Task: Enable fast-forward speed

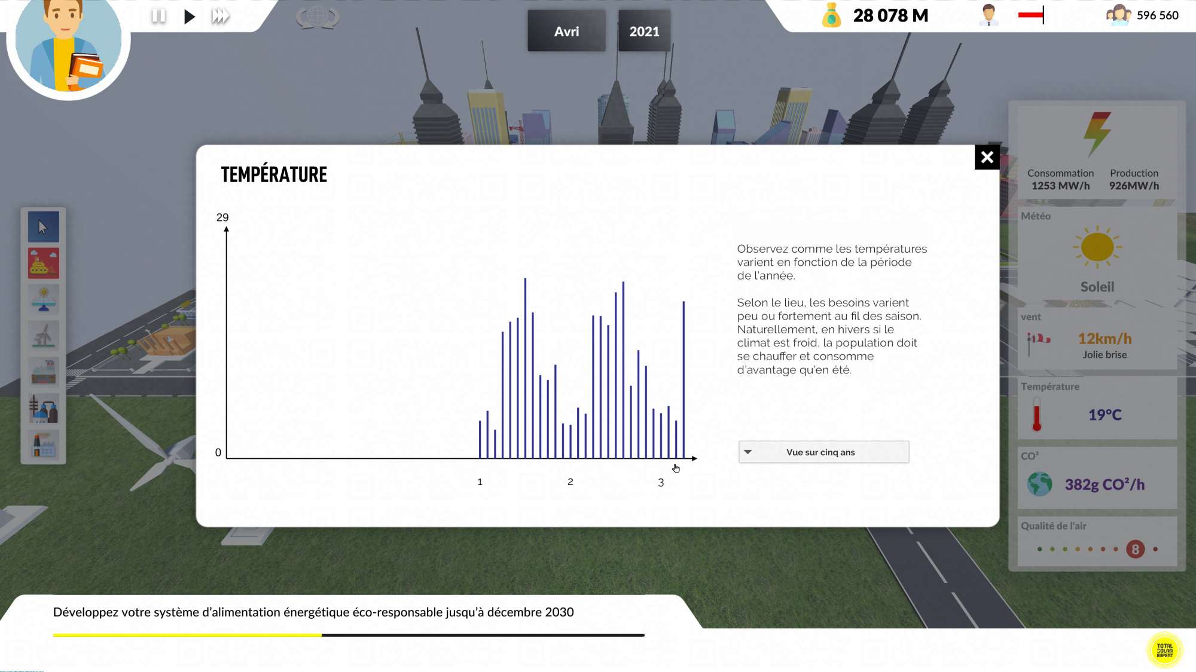Action: 220,16
